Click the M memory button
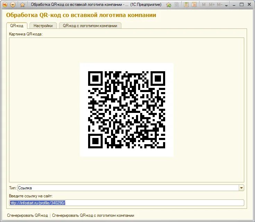Image resolution: width=255 pixels, height=222 pixels. click(x=204, y=5)
